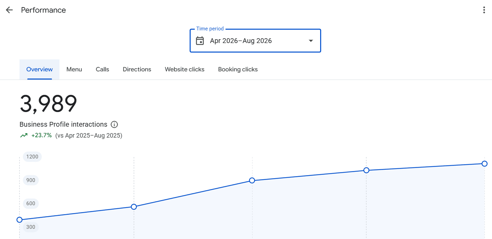The width and height of the screenshot is (492, 239).
Task: Click the +23.7% comparison text
Action: [42, 136]
